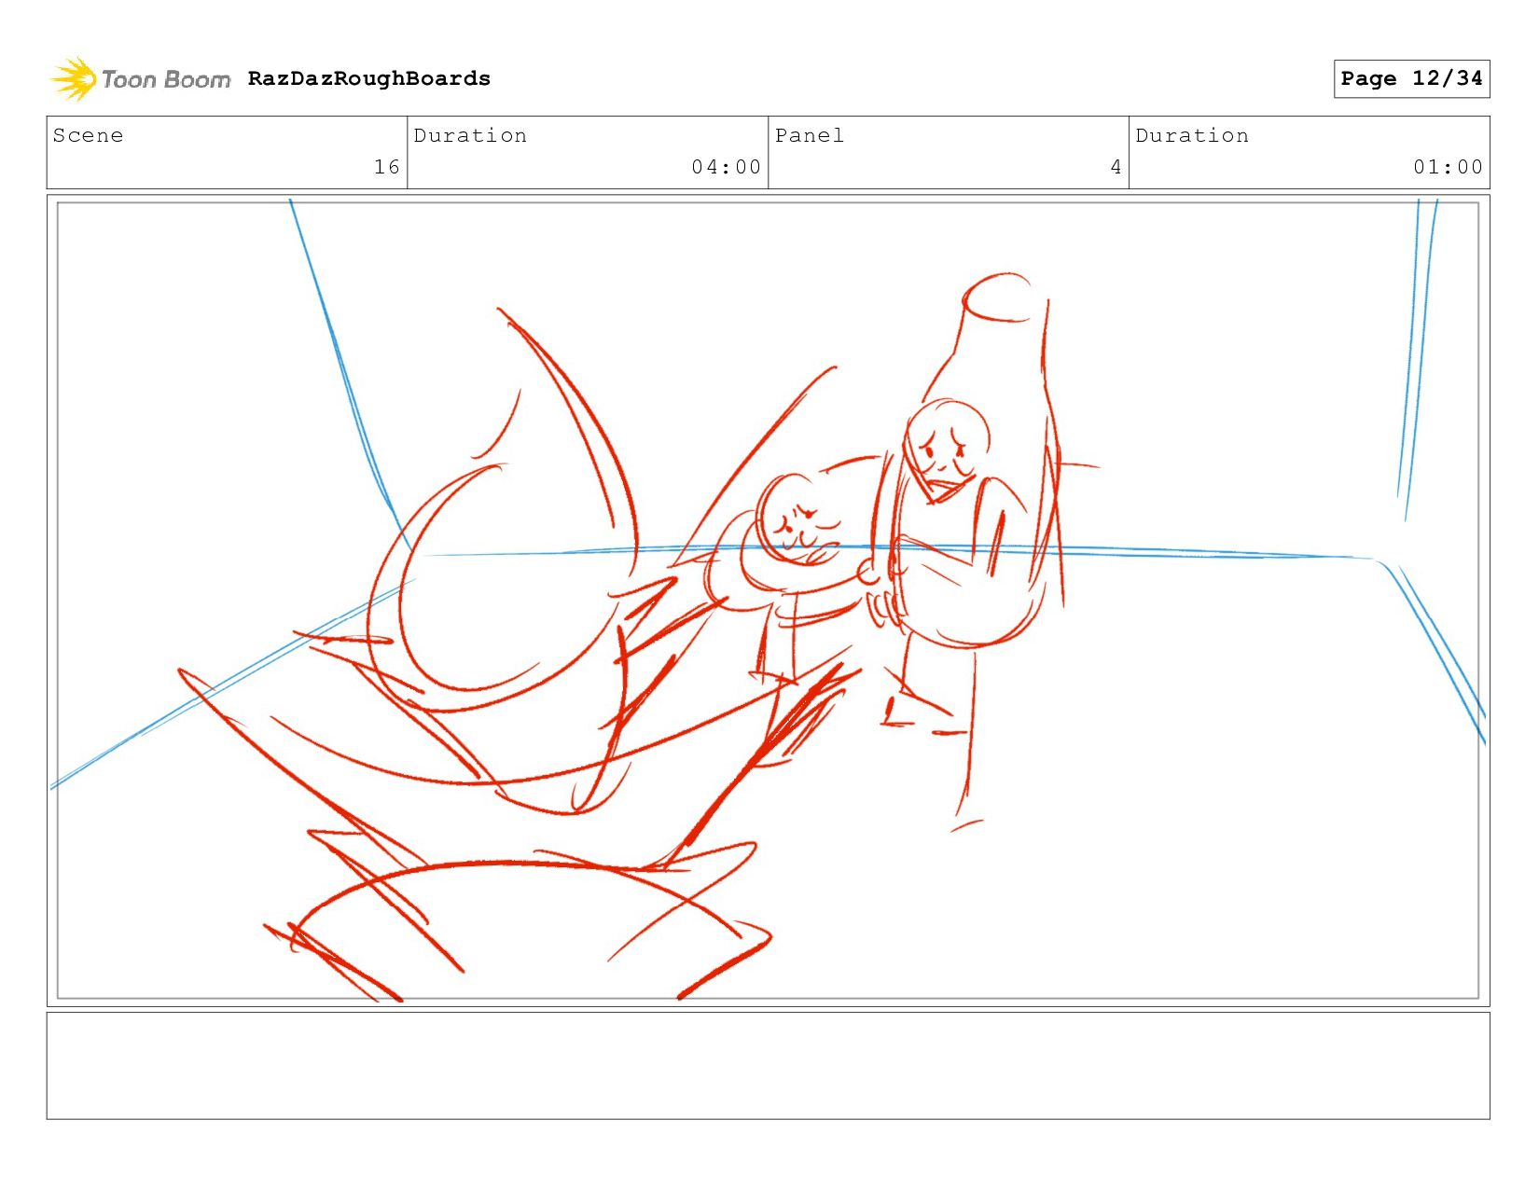This screenshot has width=1539, height=1189.
Task: Click the panel number 4
Action: point(1116,167)
